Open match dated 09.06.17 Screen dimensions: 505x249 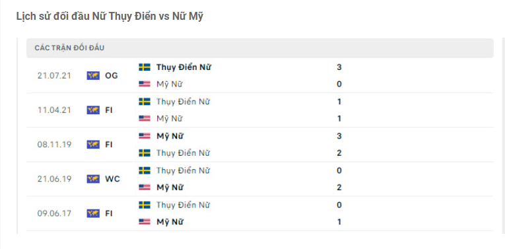click(x=54, y=213)
